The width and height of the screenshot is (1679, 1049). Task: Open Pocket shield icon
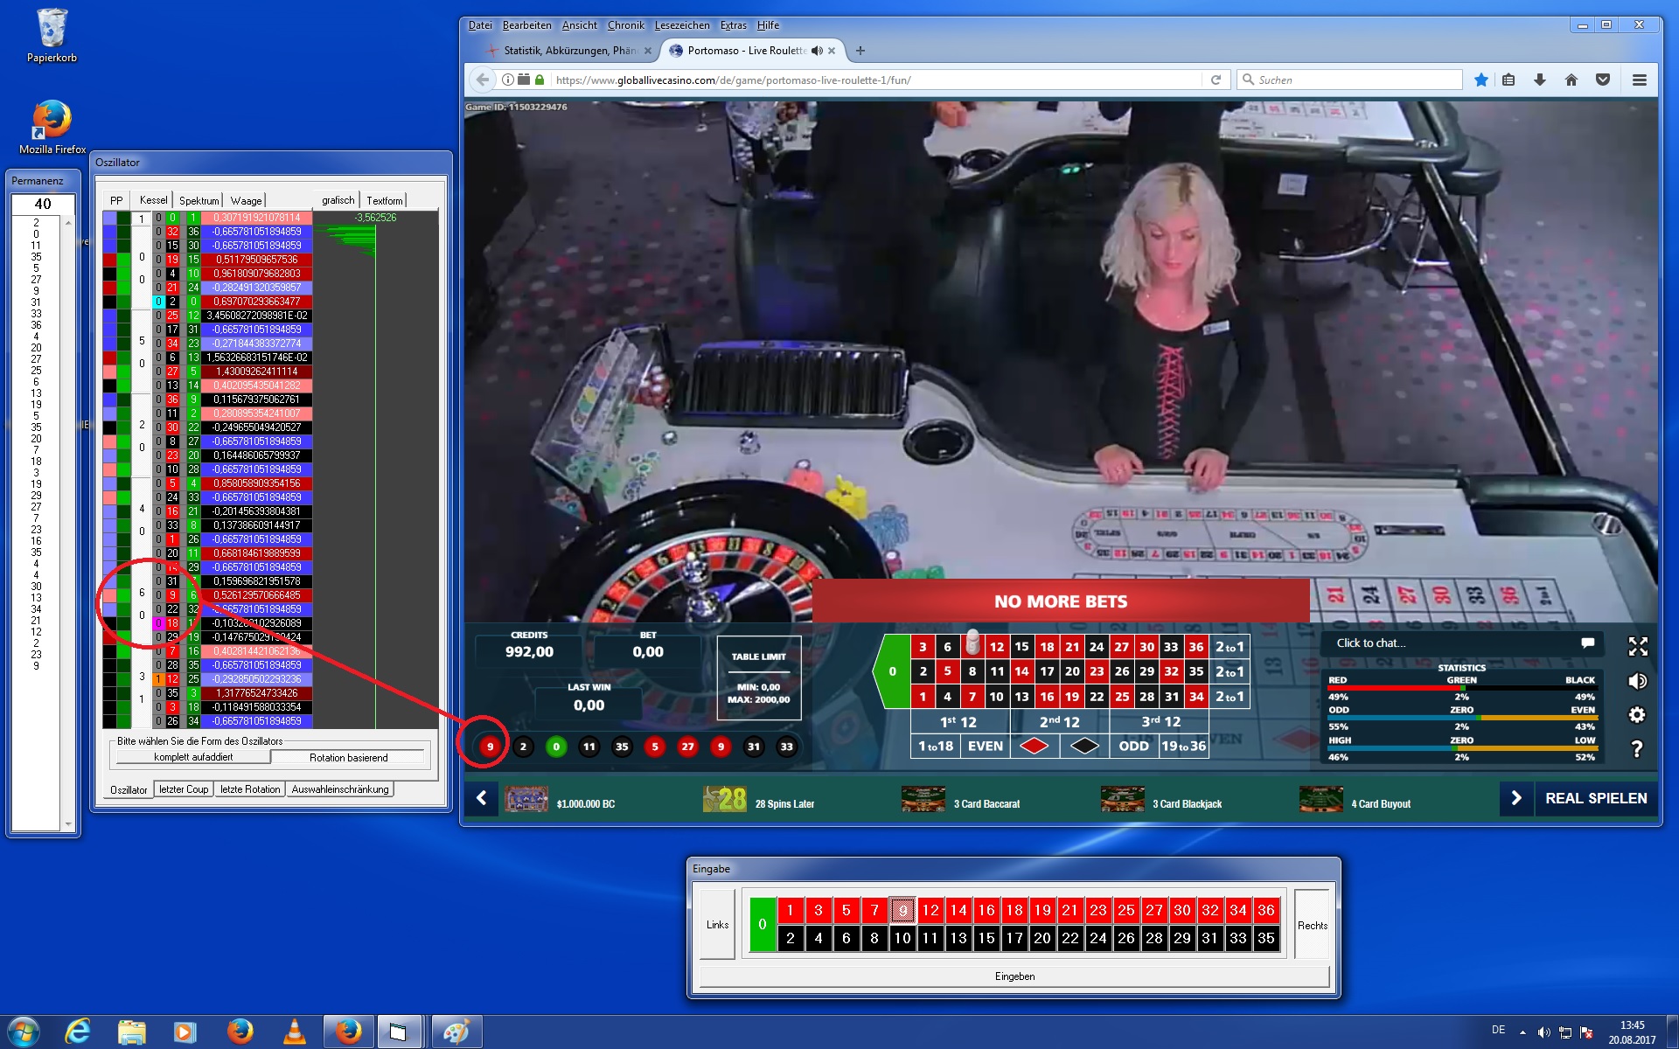(x=1603, y=80)
